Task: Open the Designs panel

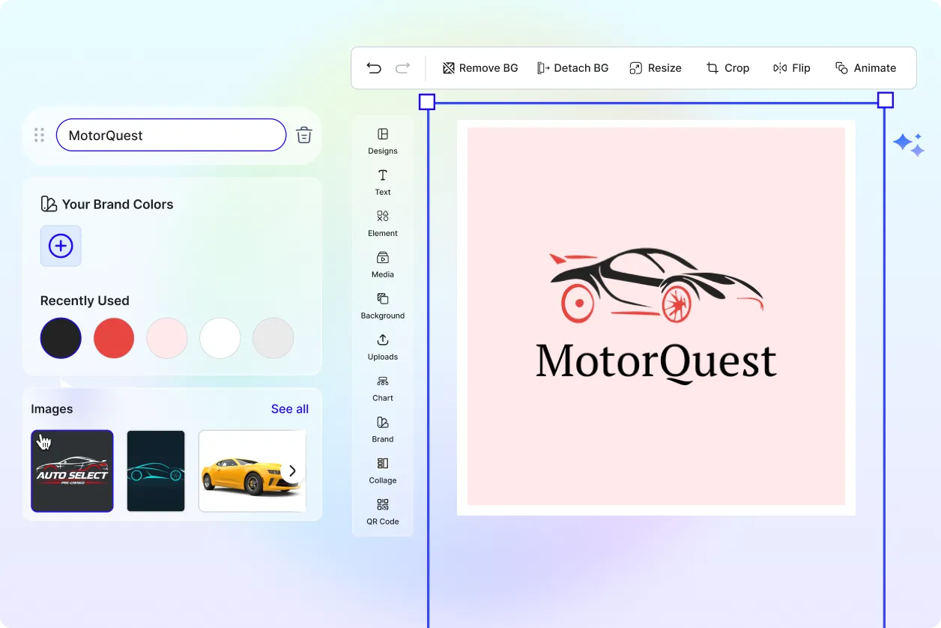Action: point(383,140)
